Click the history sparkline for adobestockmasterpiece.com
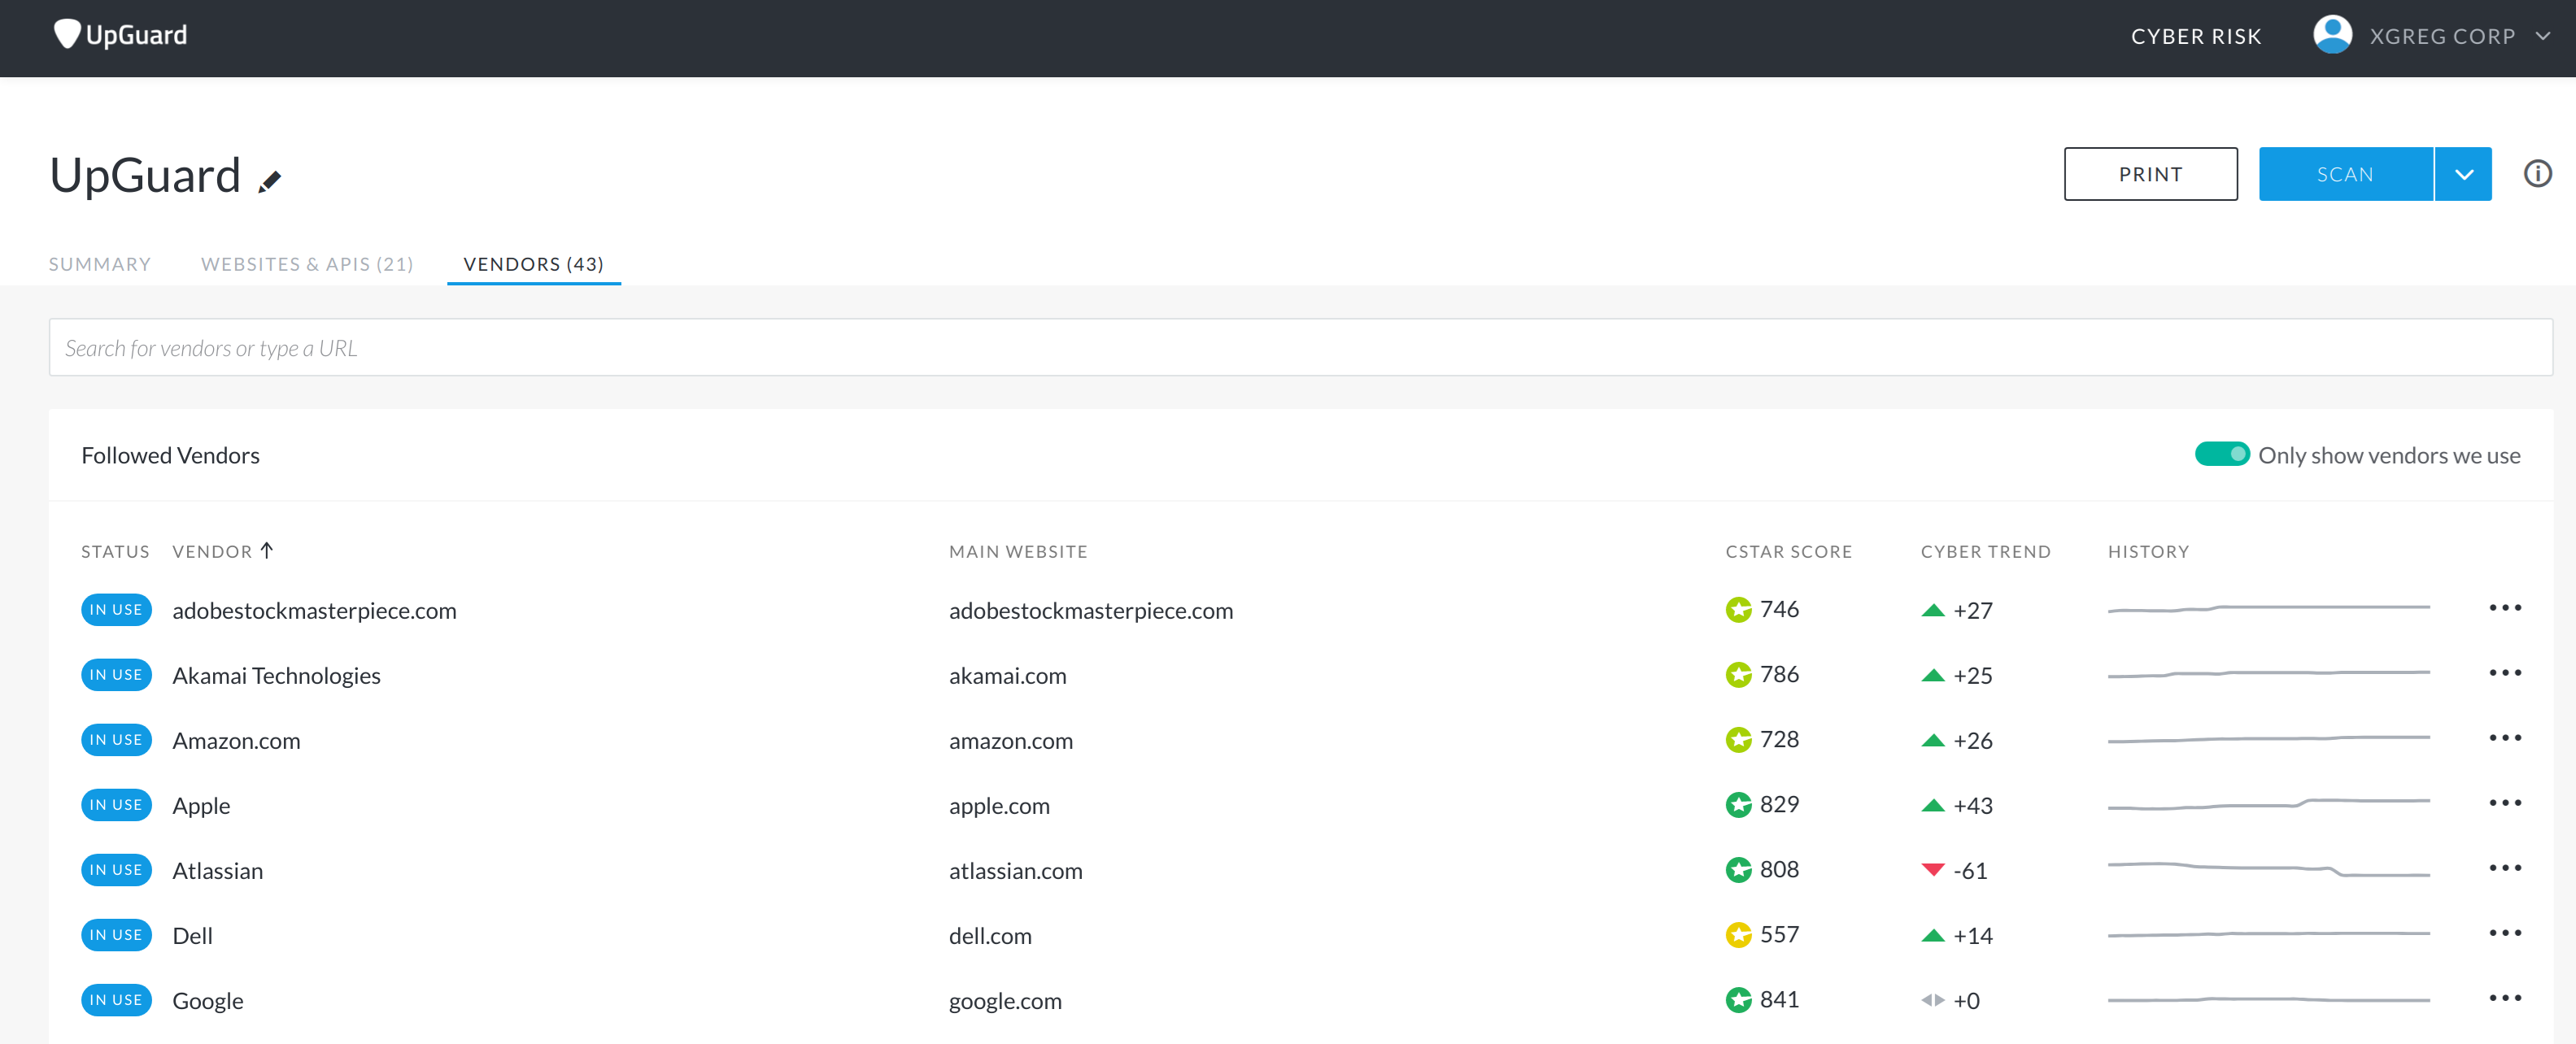 (2268, 608)
